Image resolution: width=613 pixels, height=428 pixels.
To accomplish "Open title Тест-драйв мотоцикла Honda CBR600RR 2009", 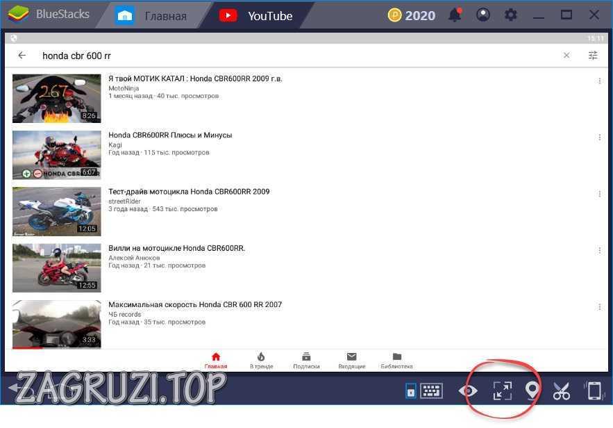I will click(x=189, y=192).
